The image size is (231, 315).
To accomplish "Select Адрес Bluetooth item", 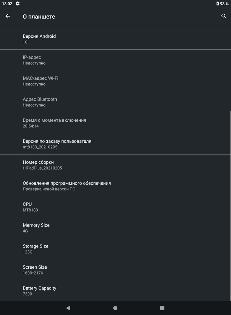I will (115, 102).
